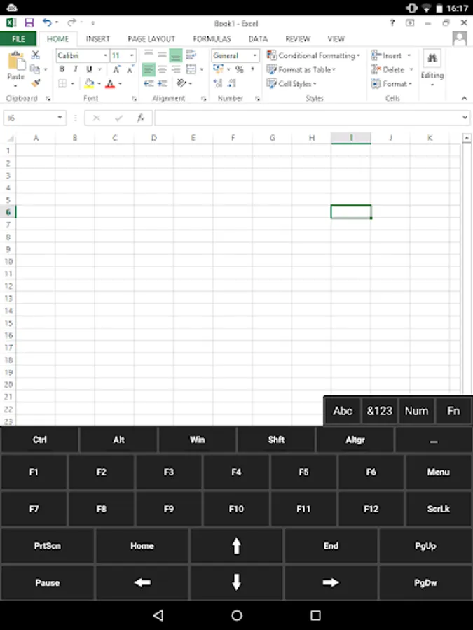Decrease font size with the small A icon
Screen dimensions: 473x630
(x=130, y=69)
